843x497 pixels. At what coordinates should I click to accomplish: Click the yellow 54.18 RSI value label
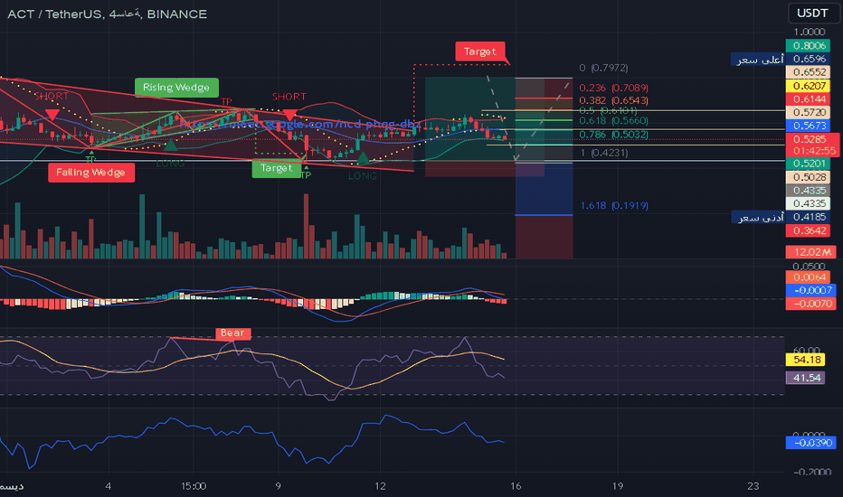(x=809, y=361)
